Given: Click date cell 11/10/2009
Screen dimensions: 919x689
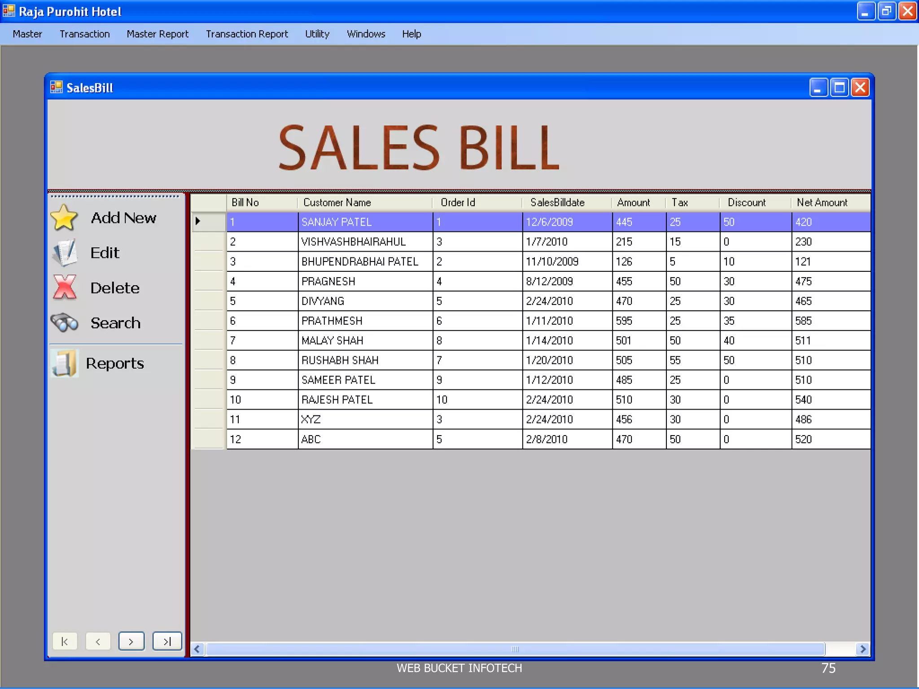Looking at the screenshot, I should tap(567, 262).
